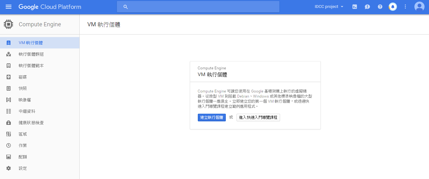Screen dimensions: 429x179
Task: Open 快照 sidebar item
Action: (x=40, y=88)
